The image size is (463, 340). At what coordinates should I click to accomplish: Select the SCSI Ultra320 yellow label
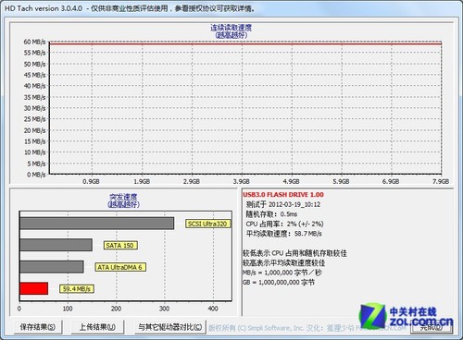[207, 224]
